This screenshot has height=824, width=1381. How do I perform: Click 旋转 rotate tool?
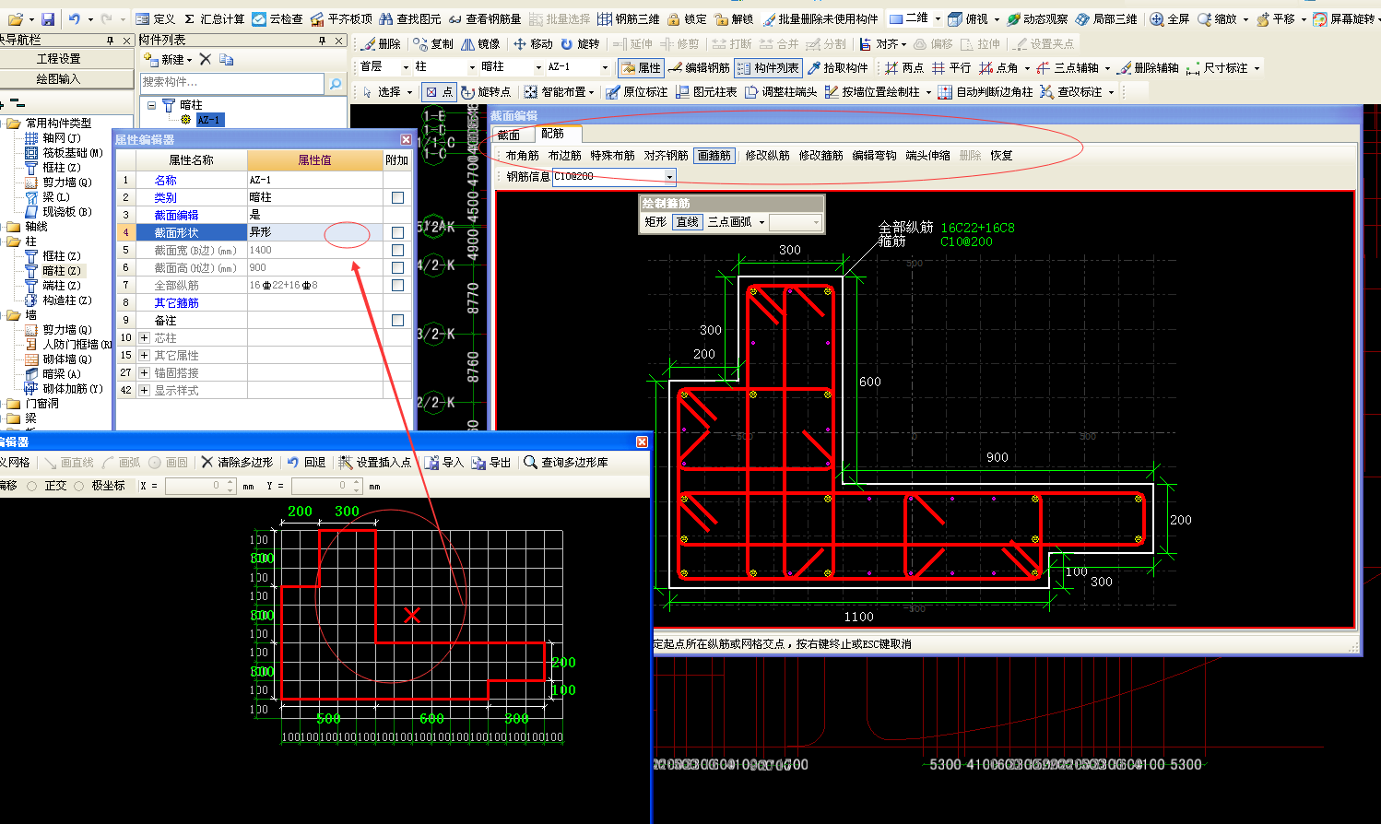click(x=580, y=43)
